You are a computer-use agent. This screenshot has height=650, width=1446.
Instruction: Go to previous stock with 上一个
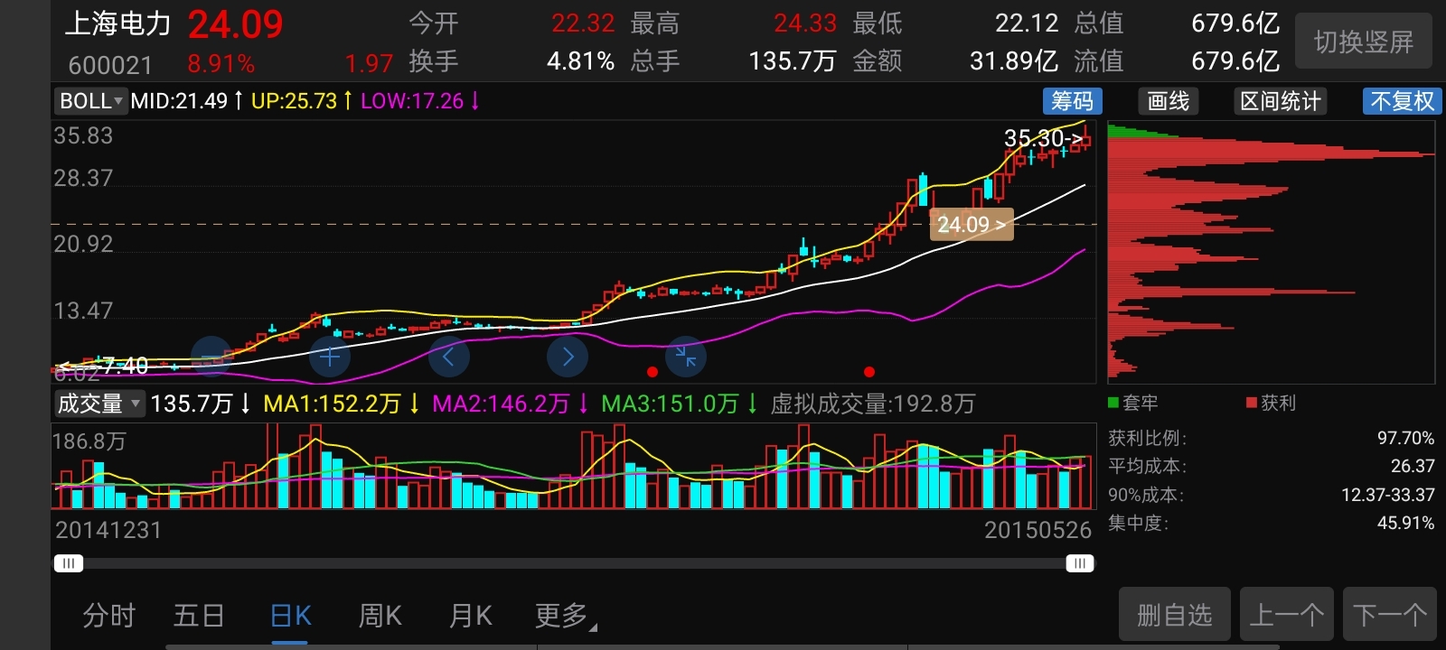(1287, 616)
